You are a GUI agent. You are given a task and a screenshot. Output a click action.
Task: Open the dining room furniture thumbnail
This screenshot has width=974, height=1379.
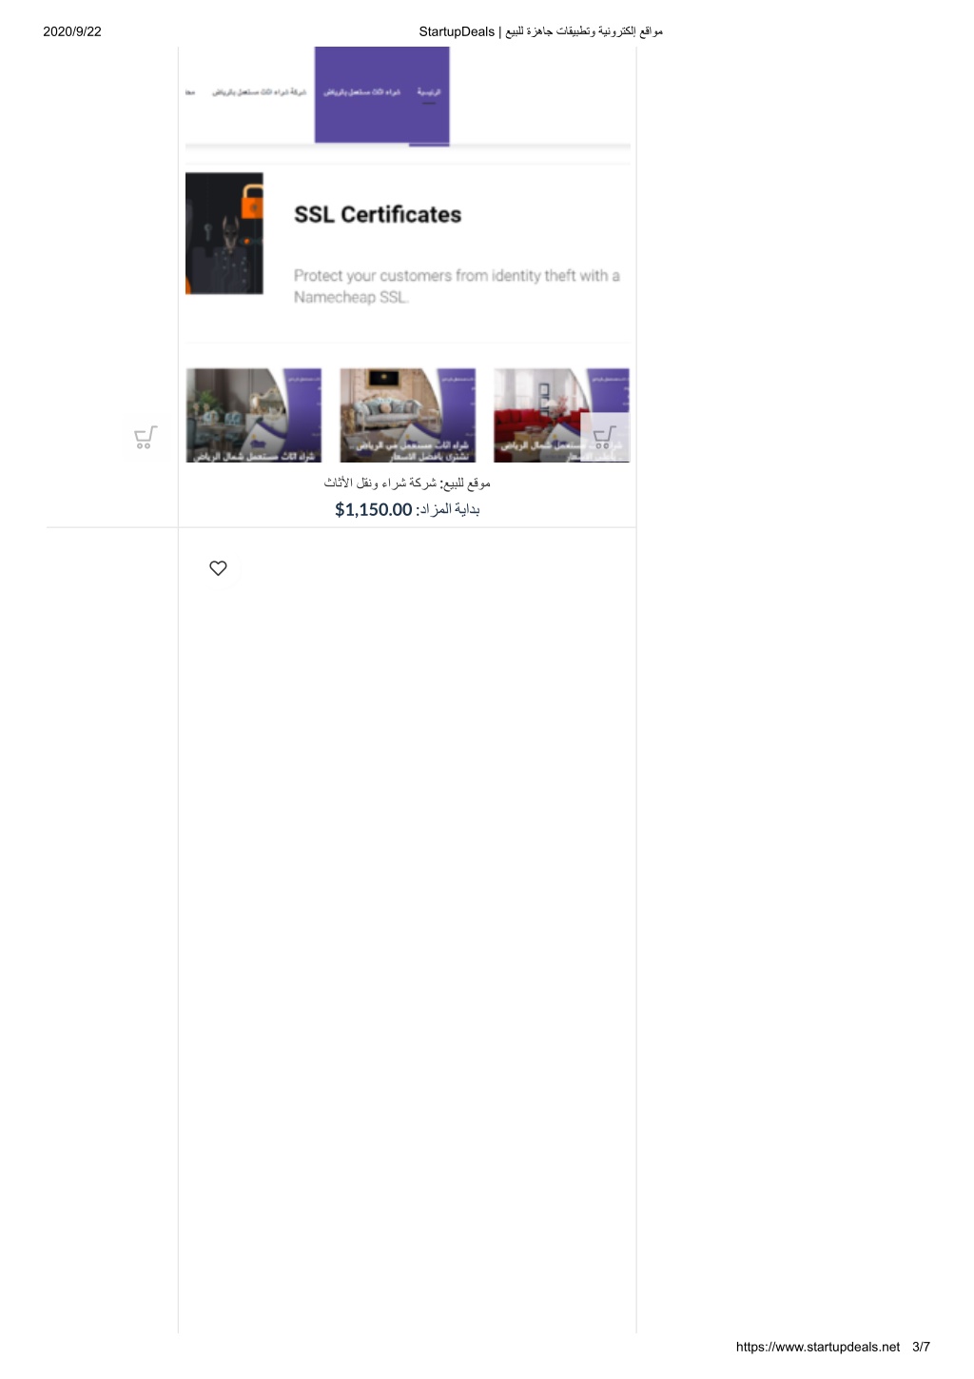(x=254, y=416)
